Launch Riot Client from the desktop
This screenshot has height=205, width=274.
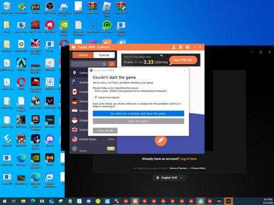50,26
